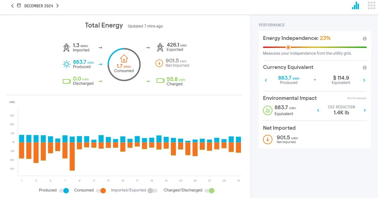
Task: Click the PERFORMANCE panel heading
Action: [x=272, y=25]
